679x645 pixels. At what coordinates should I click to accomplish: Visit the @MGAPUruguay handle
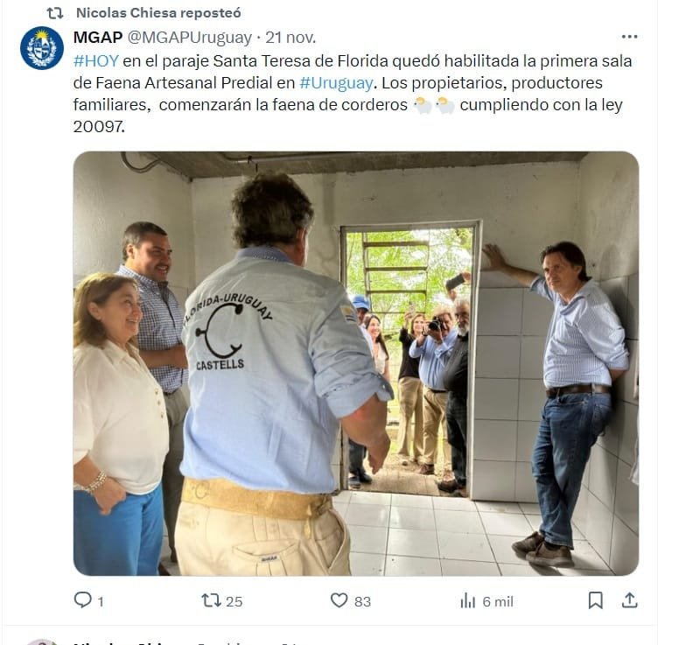(189, 38)
